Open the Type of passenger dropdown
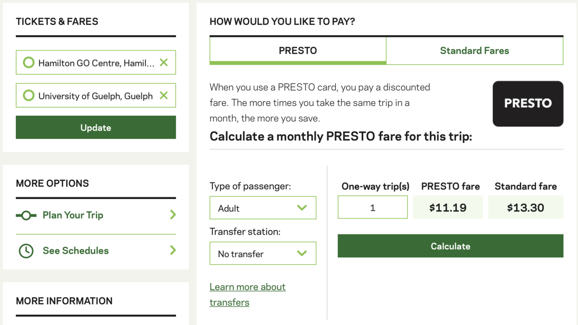This screenshot has height=325, width=578. (262, 208)
